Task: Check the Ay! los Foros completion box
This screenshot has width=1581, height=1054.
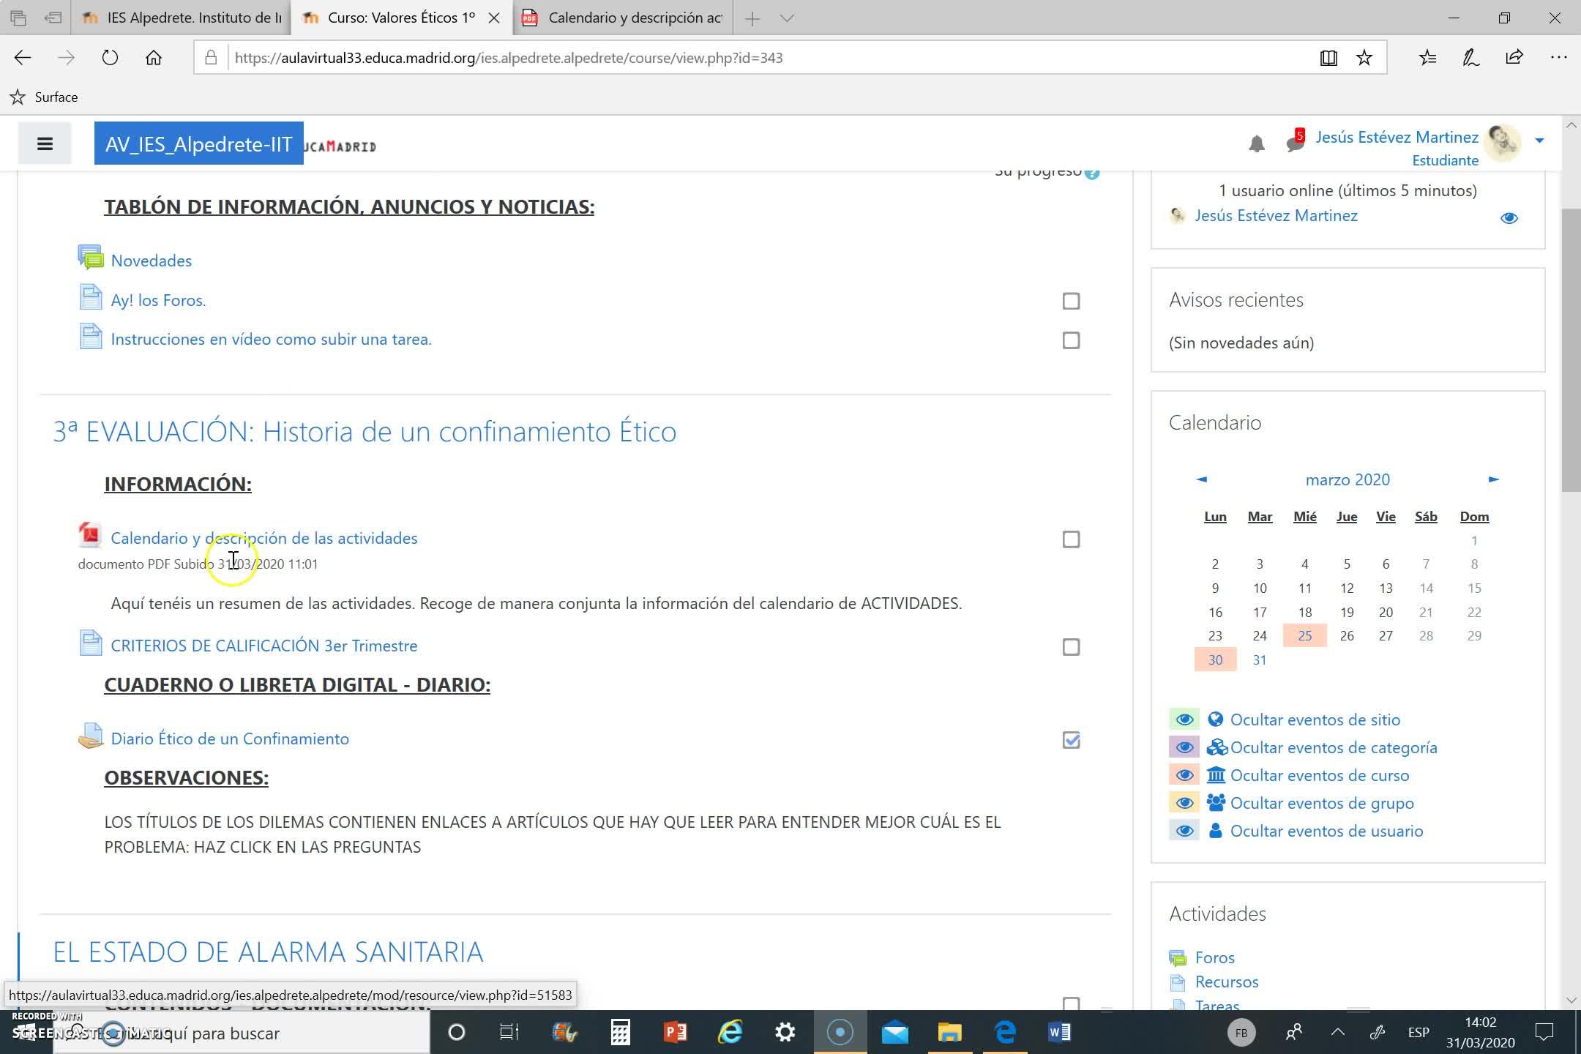Action: (x=1070, y=301)
